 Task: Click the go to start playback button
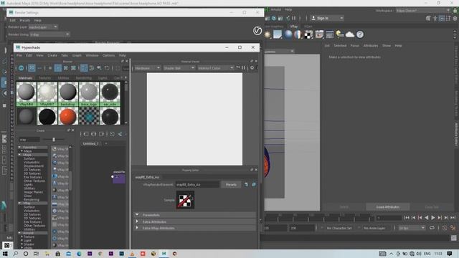[407, 218]
